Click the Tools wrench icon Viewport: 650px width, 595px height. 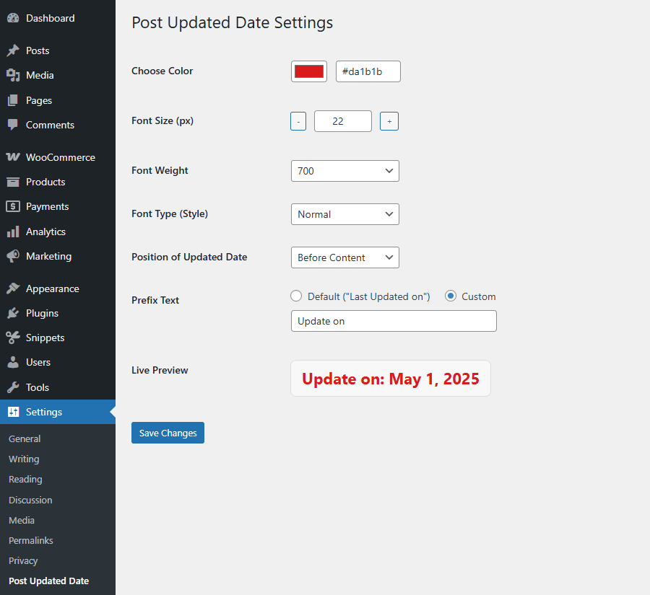(x=13, y=387)
